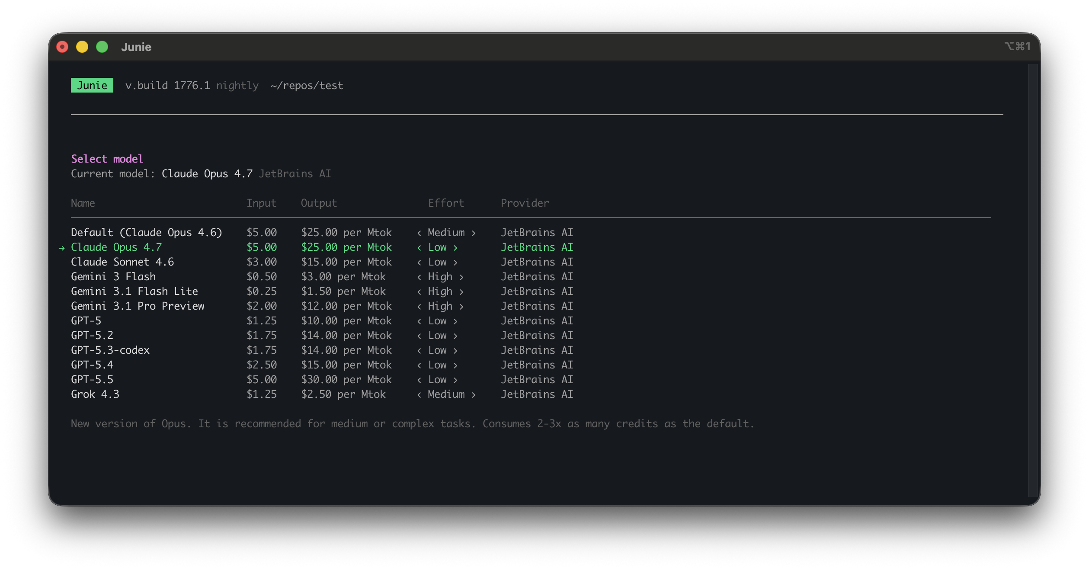
Task: Raise effort for GPT-5.3-codex
Action: point(455,351)
